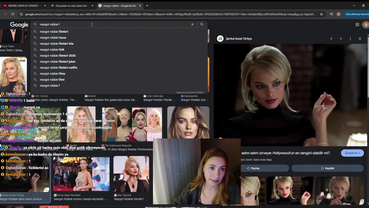Open the media control icon in Chrome toolbar
The image size is (369, 208).
click(331, 14)
